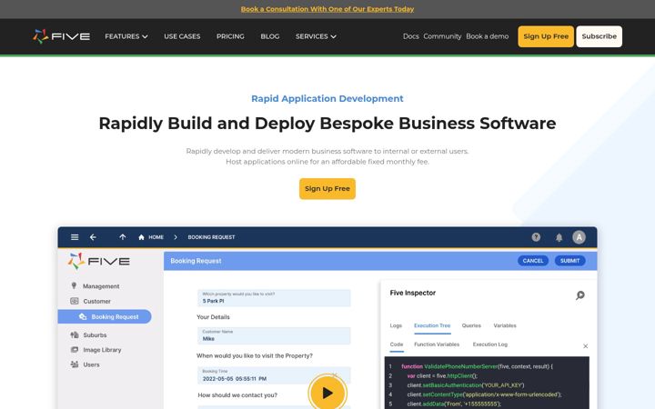Click the Five logo in the app sidebar
The width and height of the screenshot is (655, 409).
point(98,261)
